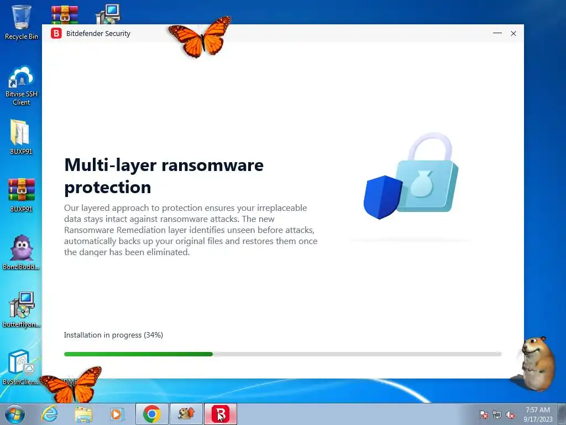Click the Bitdefender red B logo in title bar
566x425 pixels.
pos(56,33)
